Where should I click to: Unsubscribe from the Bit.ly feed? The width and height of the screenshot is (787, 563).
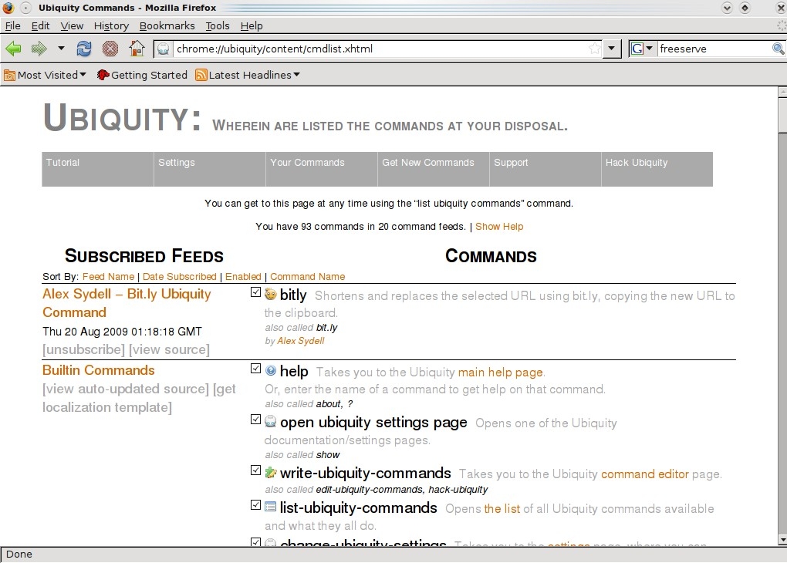click(84, 349)
